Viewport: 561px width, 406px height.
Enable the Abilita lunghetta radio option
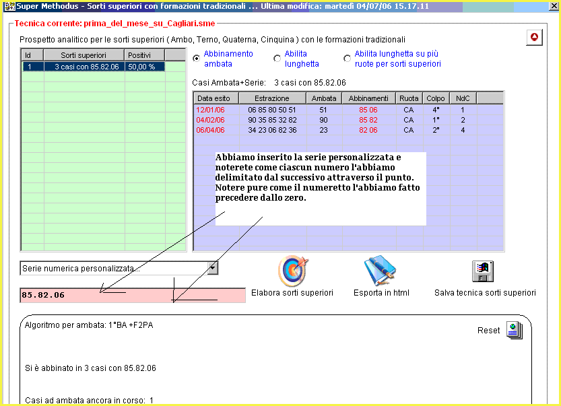(x=277, y=58)
